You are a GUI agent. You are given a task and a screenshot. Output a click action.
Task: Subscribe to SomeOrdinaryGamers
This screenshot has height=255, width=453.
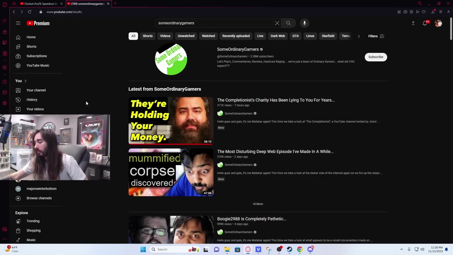[376, 57]
